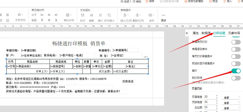The width and height of the screenshot is (243, 112).
Task: Switch to the 元素布局 element layout tab
Action: 234,33
